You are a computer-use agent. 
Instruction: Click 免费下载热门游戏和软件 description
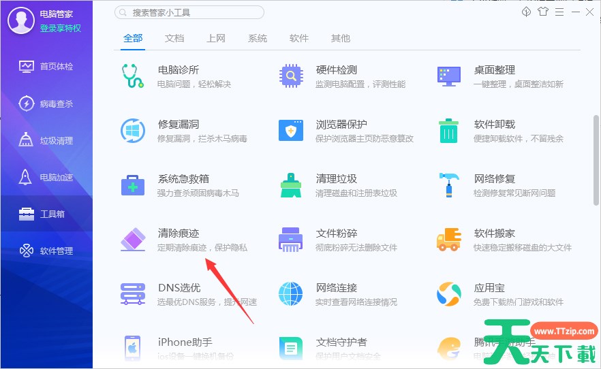coord(519,302)
